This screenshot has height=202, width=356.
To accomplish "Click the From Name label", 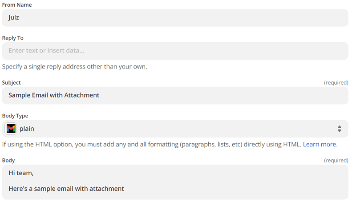I will click(17, 5).
